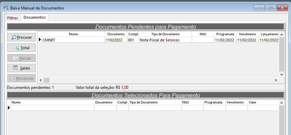Click the Baixa Manual de Documentos window icon

coord(6,8)
